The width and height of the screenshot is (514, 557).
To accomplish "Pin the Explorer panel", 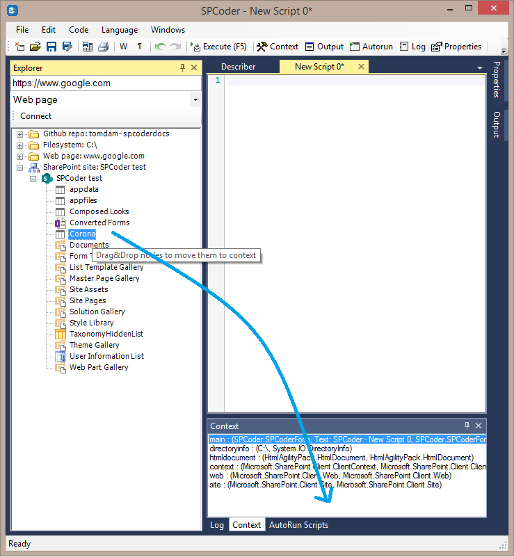I will coord(182,67).
